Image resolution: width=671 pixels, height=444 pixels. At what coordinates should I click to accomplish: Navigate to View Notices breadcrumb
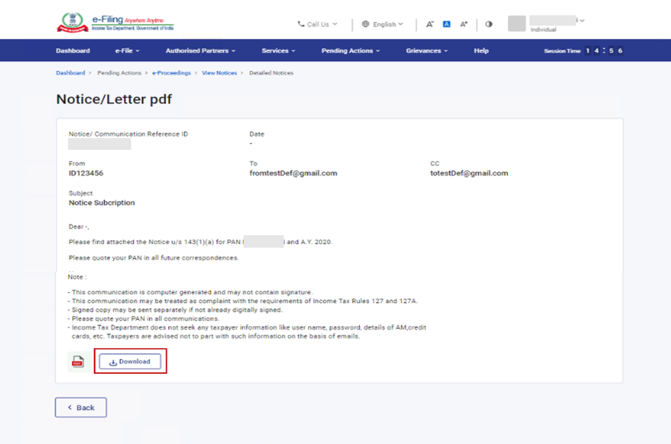point(219,73)
